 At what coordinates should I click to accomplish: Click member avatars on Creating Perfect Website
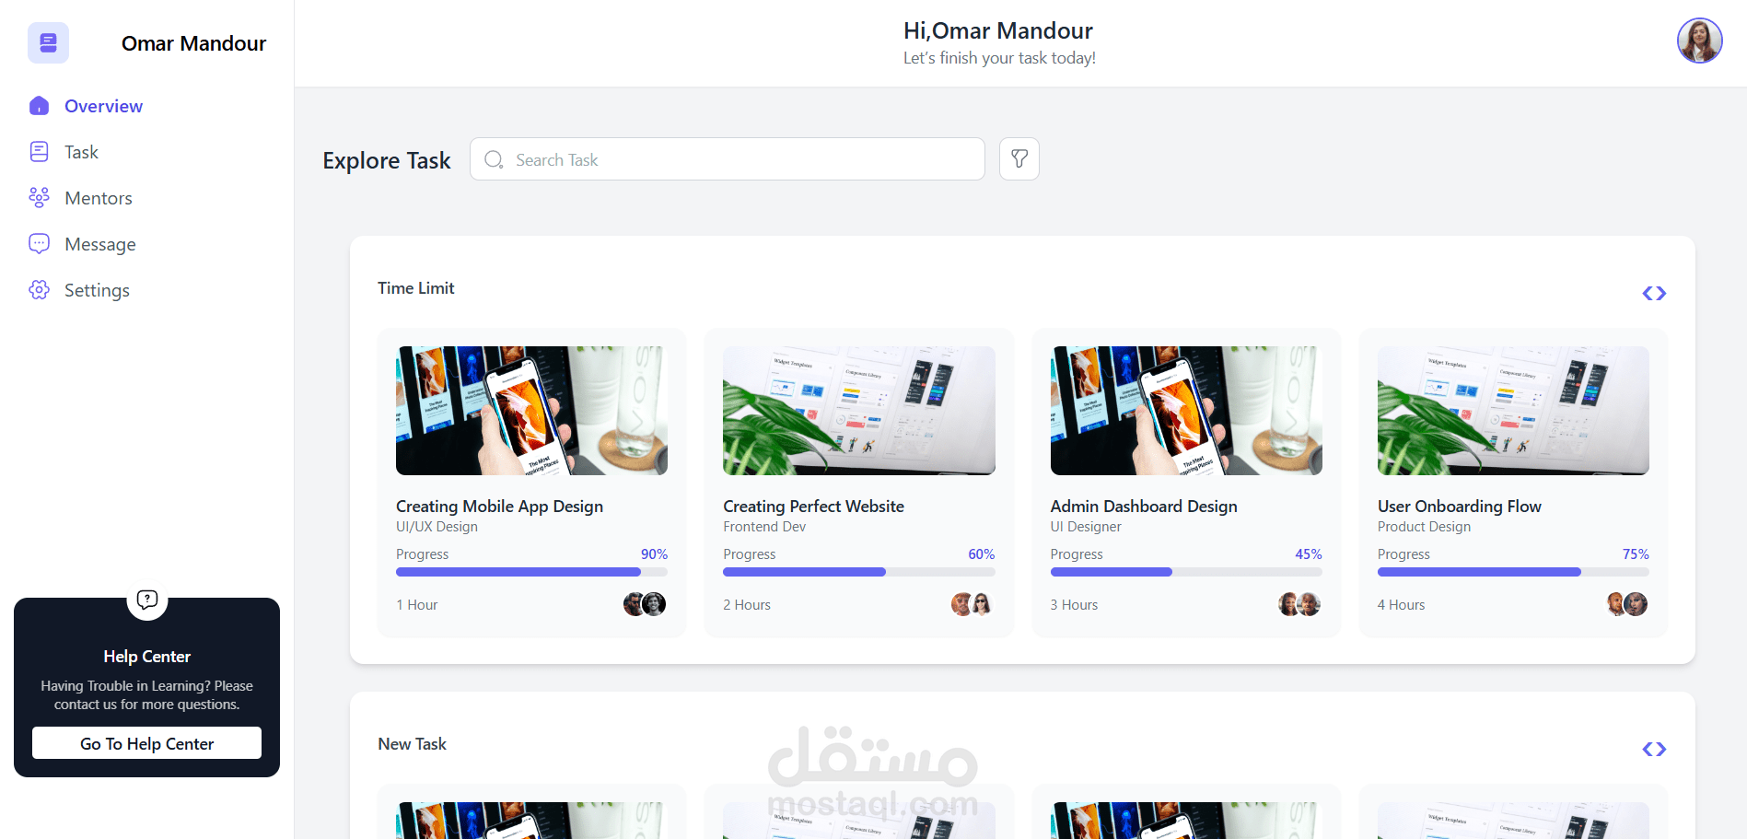(972, 604)
